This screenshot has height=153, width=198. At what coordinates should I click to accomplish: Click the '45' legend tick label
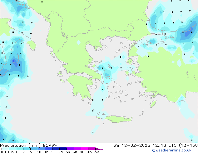click(x=89, y=152)
